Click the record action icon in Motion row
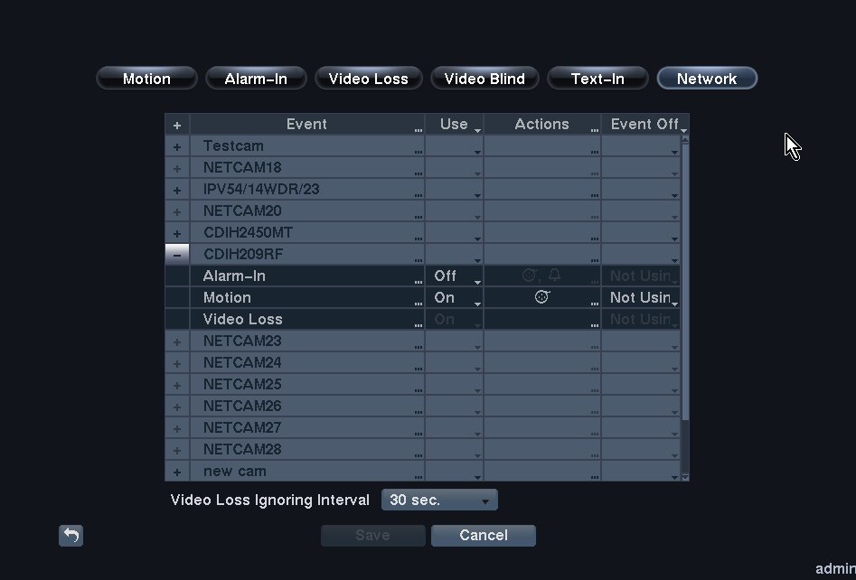The width and height of the screenshot is (856, 580). tap(542, 297)
